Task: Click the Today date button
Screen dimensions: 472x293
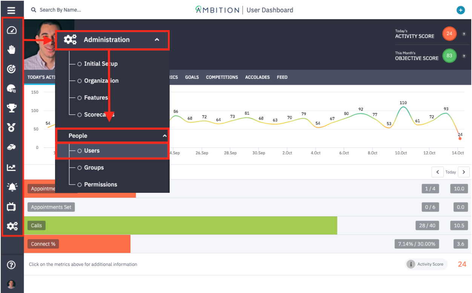Action: click(x=451, y=172)
